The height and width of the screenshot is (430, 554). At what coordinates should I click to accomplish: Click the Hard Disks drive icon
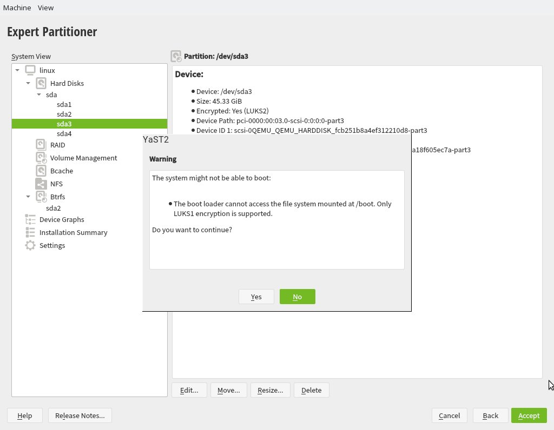(41, 83)
